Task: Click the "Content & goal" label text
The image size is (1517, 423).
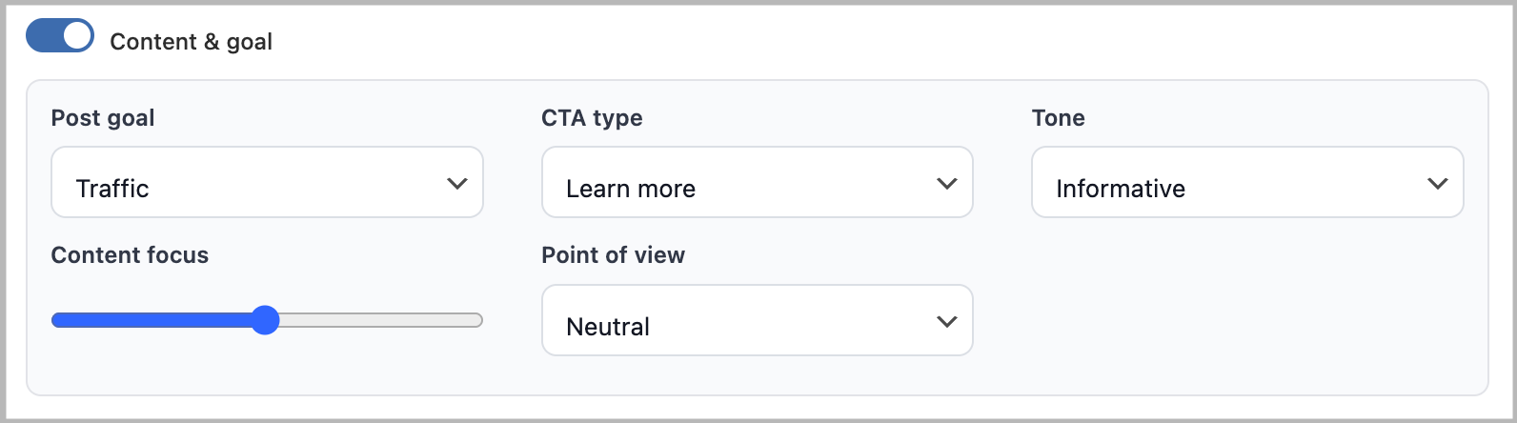Action: (x=192, y=42)
